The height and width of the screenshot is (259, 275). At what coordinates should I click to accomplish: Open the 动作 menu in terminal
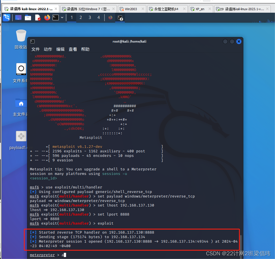(48, 49)
